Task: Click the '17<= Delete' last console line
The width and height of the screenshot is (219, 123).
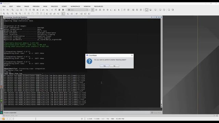Action: tap(44, 105)
